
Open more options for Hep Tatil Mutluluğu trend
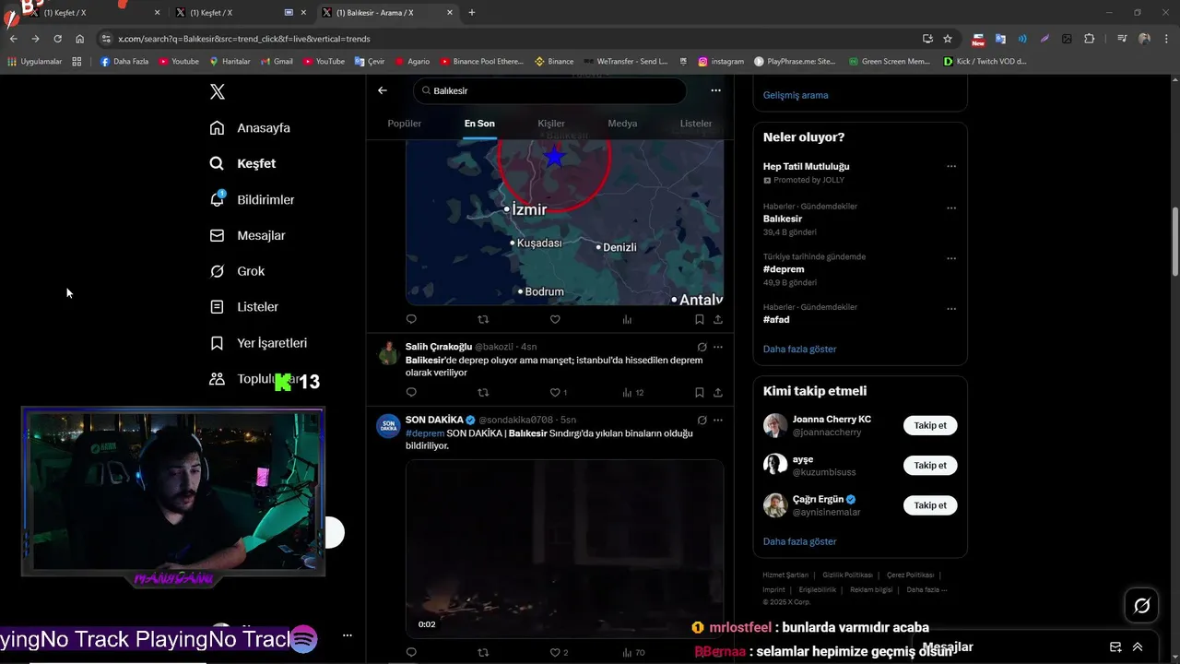pyautogui.click(x=951, y=167)
